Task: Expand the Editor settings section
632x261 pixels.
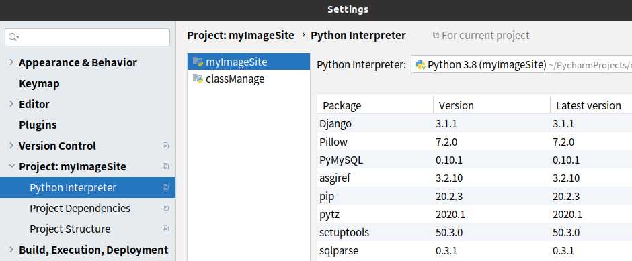Action: [x=11, y=104]
